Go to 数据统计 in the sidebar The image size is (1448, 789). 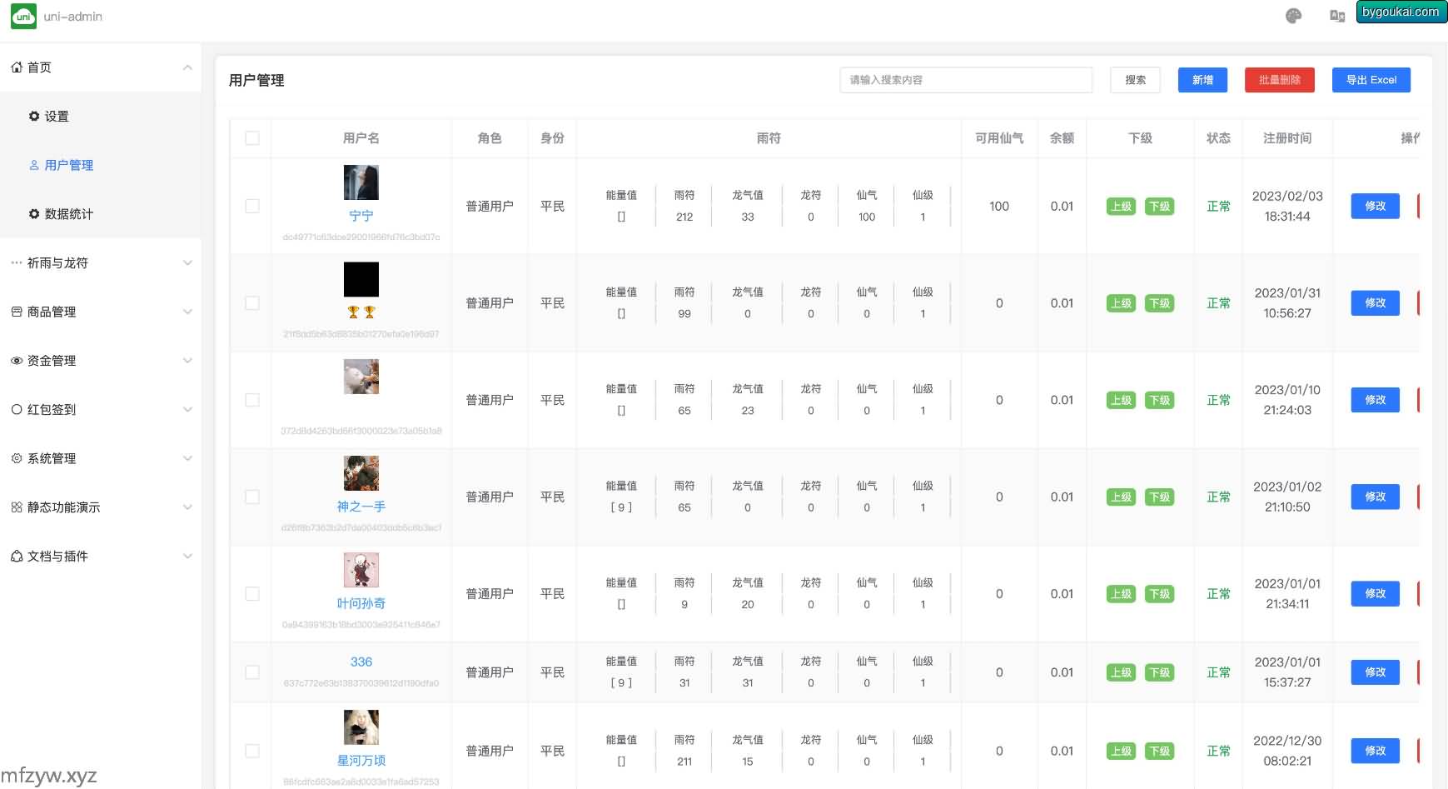[68, 214]
